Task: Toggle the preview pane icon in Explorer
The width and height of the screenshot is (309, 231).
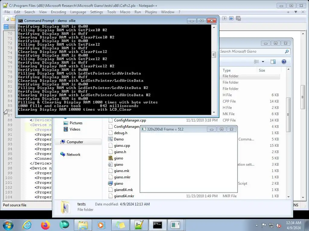Action: click(x=273, y=62)
